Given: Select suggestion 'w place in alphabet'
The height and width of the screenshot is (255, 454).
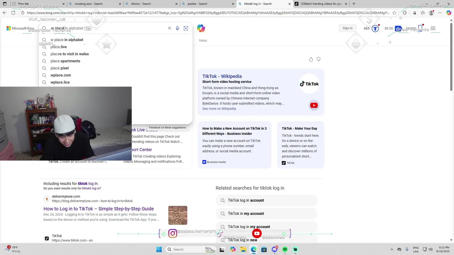Looking at the screenshot, I should (x=115, y=40).
